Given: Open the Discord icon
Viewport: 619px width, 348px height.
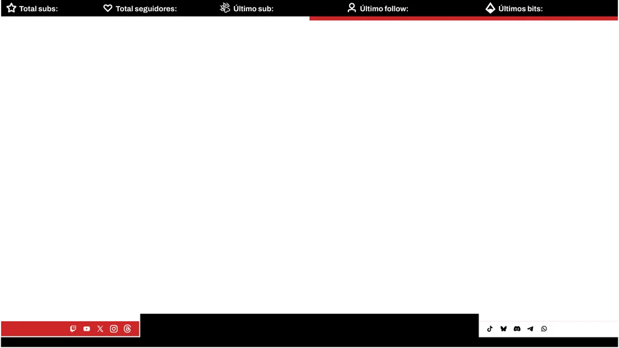Looking at the screenshot, I should (517, 329).
